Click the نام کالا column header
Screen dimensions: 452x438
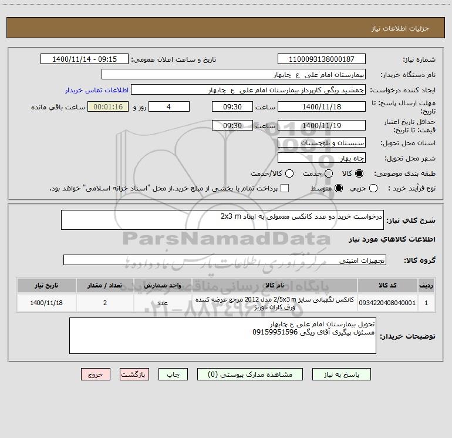coord(275,285)
